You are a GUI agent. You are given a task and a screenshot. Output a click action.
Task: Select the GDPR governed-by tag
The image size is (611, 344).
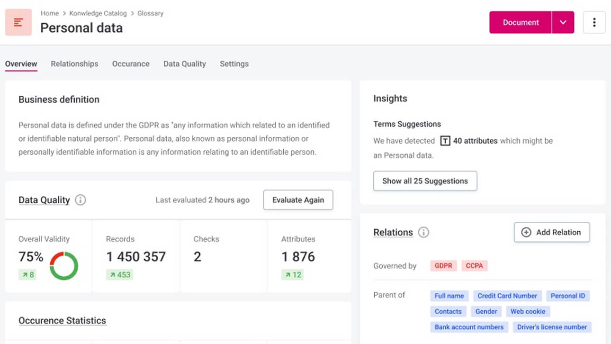[x=443, y=265]
